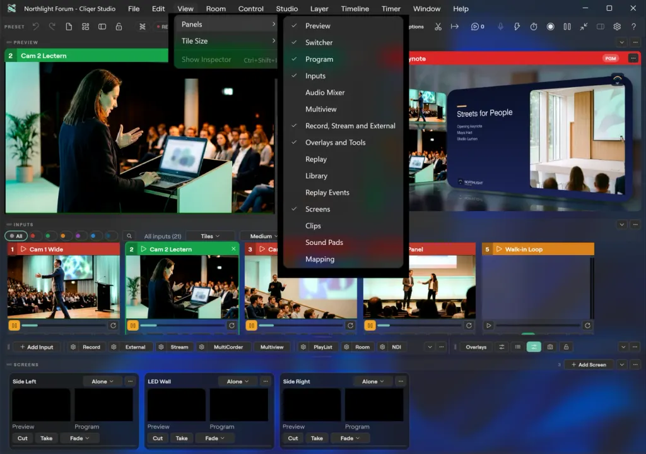Viewport: 646px width, 454px height.
Task: Toggle the highlighted green overlays button
Action: point(534,347)
